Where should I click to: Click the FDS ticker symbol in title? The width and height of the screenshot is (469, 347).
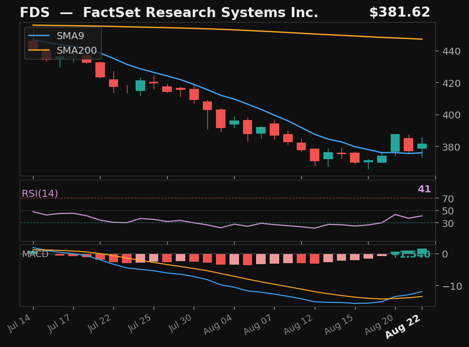[x=35, y=13]
